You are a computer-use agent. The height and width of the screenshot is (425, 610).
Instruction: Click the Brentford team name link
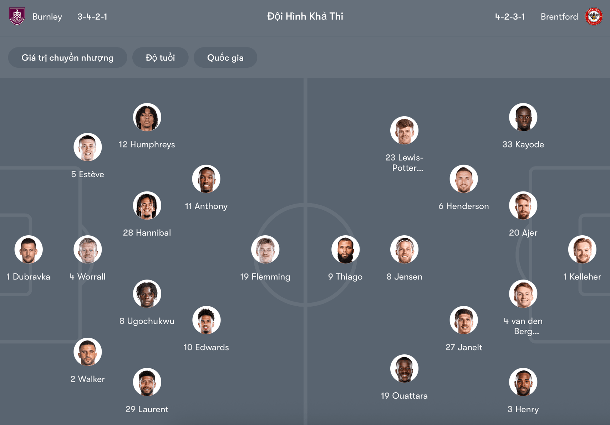pyautogui.click(x=559, y=16)
